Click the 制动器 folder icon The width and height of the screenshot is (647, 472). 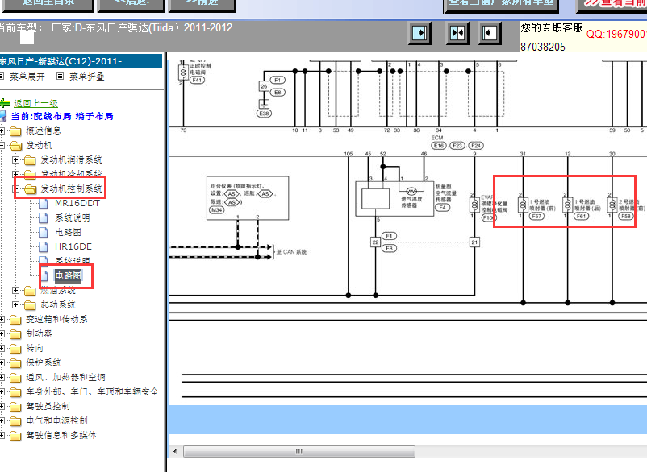[x=15, y=334]
